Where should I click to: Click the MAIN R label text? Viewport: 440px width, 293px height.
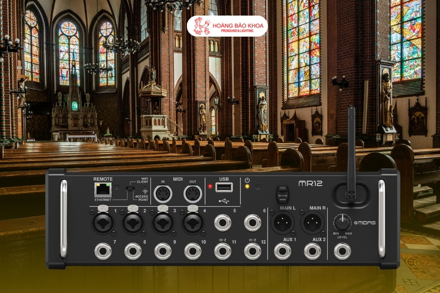[317, 208]
